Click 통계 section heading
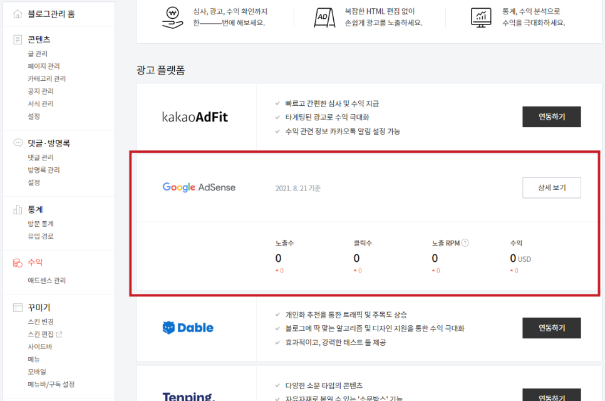This screenshot has height=401, width=605. point(35,209)
